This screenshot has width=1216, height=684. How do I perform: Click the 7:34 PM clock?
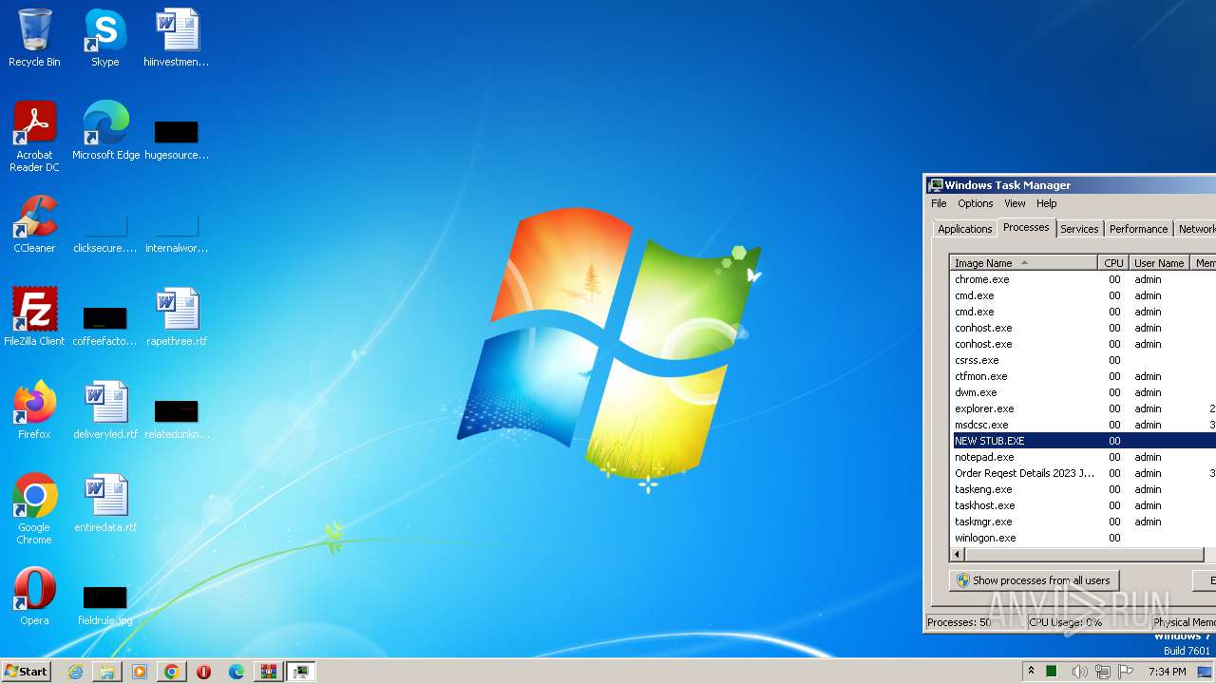1167,672
